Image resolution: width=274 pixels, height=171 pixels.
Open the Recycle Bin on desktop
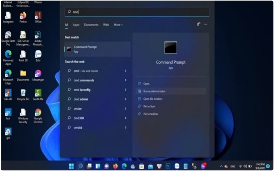tap(23, 95)
